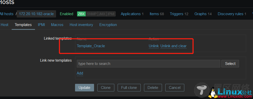Viewport: 253px width, 99px height.
Task: Click the Linked templates label
Action: coord(58,38)
